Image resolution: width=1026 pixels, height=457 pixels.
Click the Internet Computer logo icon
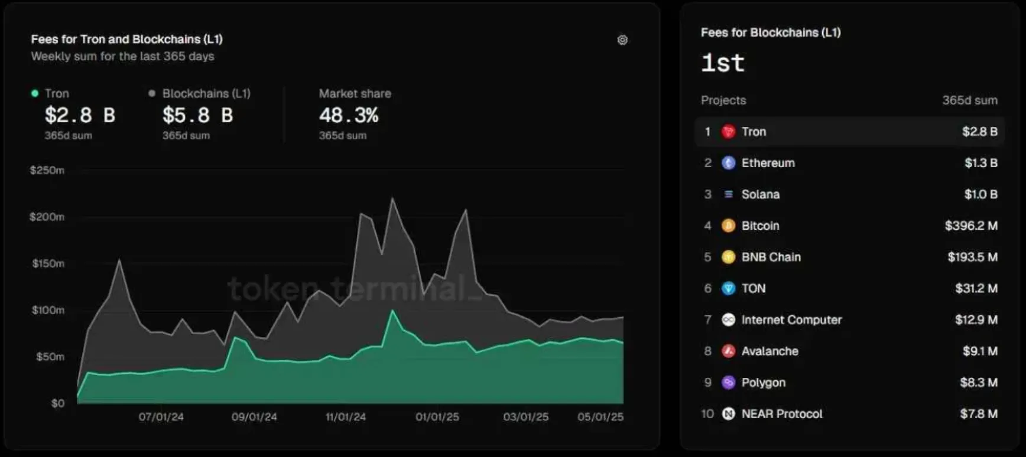(729, 320)
